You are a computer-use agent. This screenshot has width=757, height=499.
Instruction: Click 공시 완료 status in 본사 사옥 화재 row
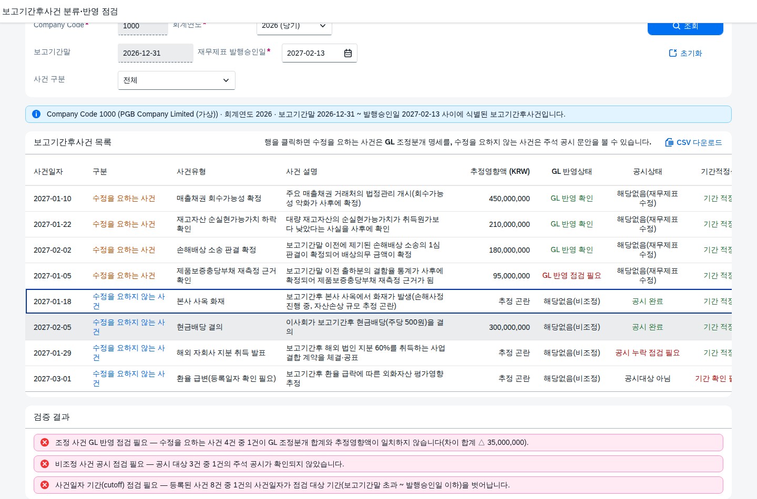tap(648, 302)
